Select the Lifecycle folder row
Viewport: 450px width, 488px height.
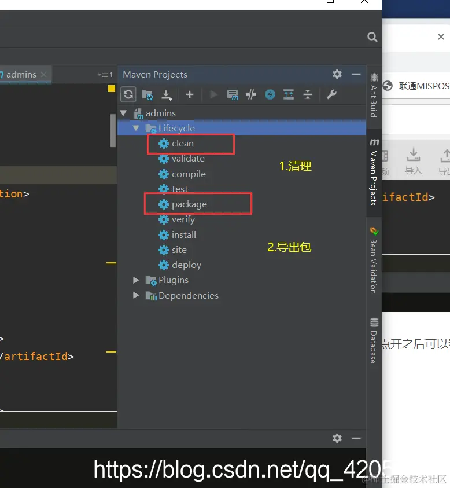tap(242, 128)
